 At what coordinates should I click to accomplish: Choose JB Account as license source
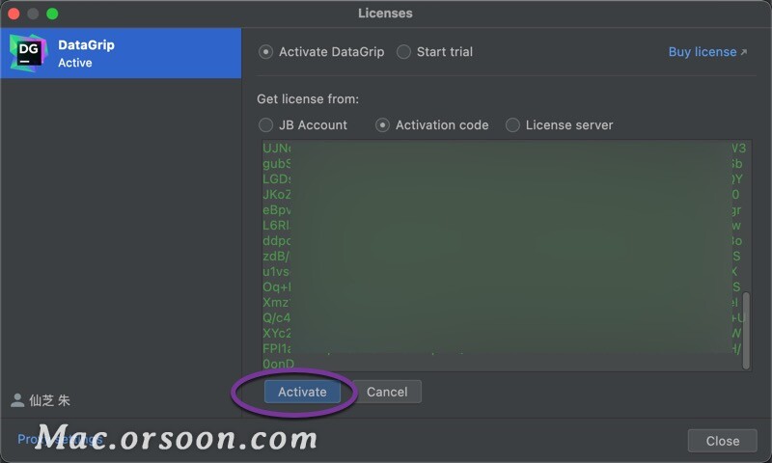(266, 125)
